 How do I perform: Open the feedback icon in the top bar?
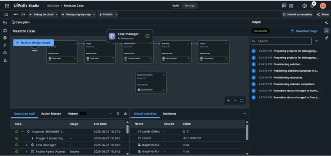click(284, 6)
